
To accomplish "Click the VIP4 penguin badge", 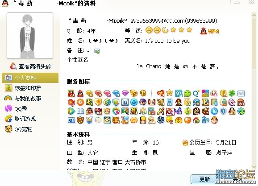I will pyautogui.click(x=210, y=31).
